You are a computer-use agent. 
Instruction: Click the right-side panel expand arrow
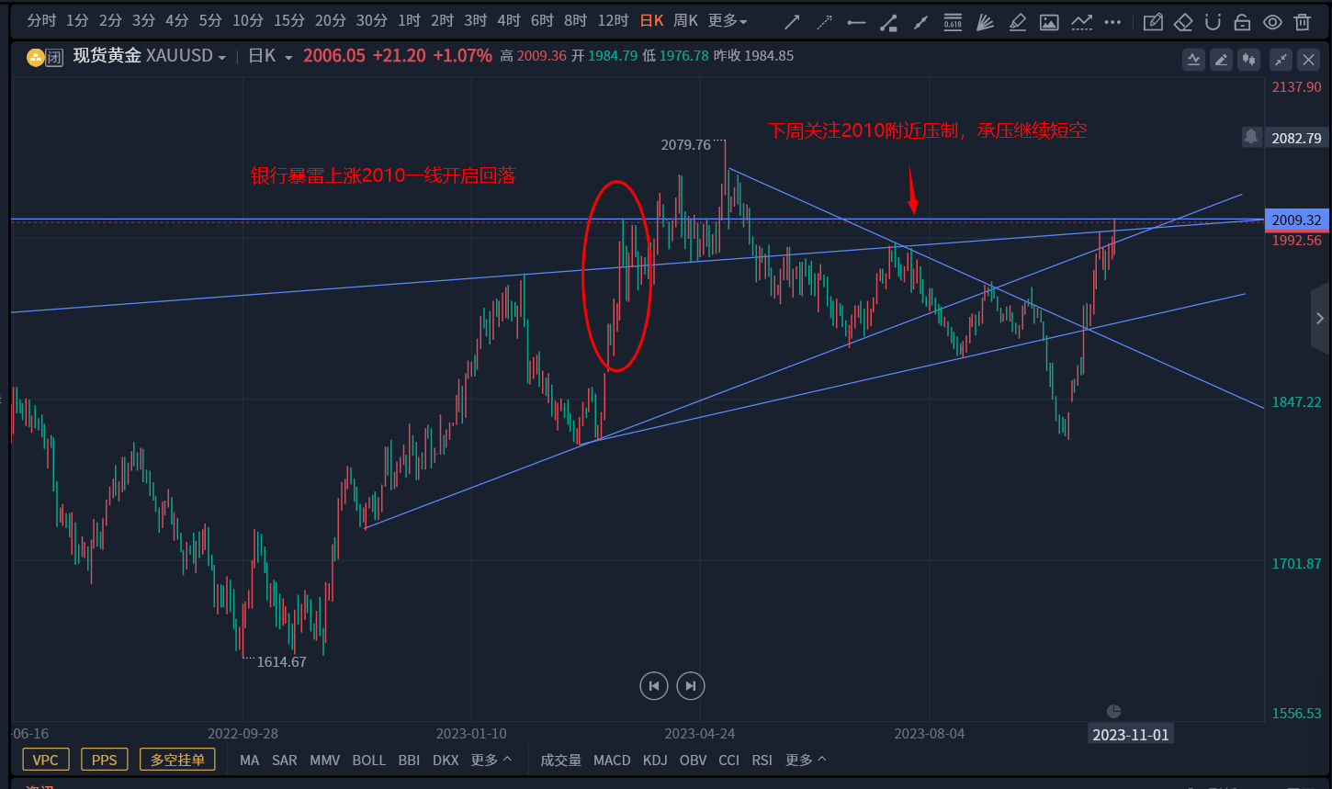[x=1320, y=319]
